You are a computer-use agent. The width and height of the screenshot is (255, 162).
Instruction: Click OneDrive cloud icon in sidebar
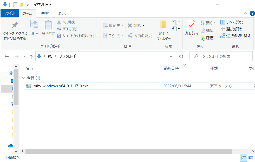coord(11,146)
